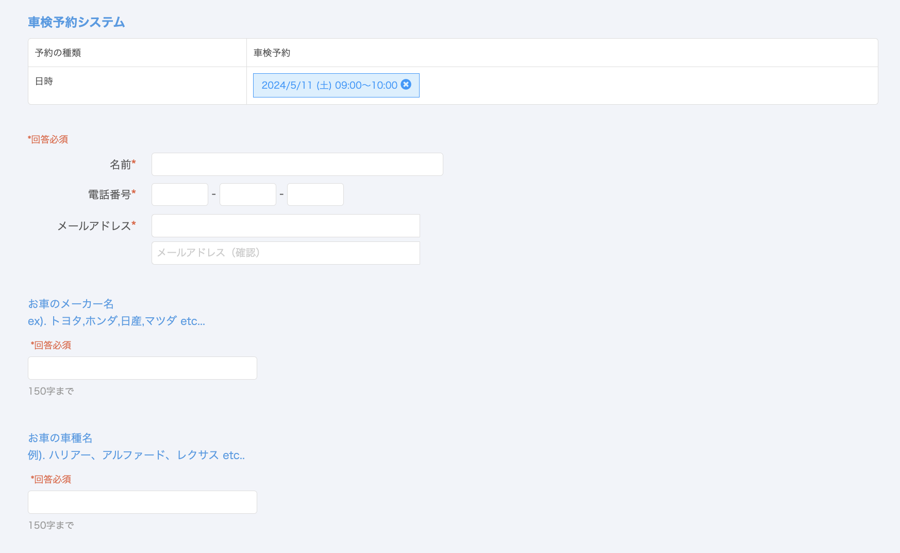Open the 車検予約システム title link
The image size is (900, 553).
(x=76, y=22)
